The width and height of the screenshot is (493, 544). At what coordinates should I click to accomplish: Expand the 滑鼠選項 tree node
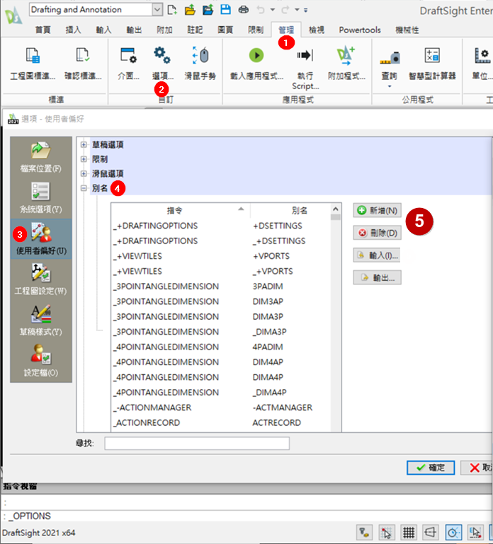pyautogui.click(x=84, y=173)
